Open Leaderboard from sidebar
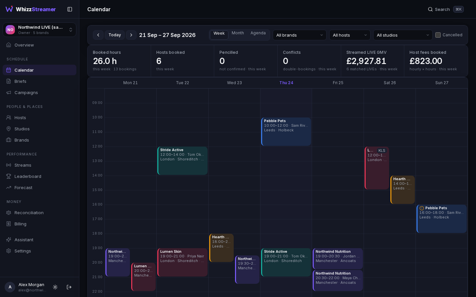 pyautogui.click(x=39, y=176)
